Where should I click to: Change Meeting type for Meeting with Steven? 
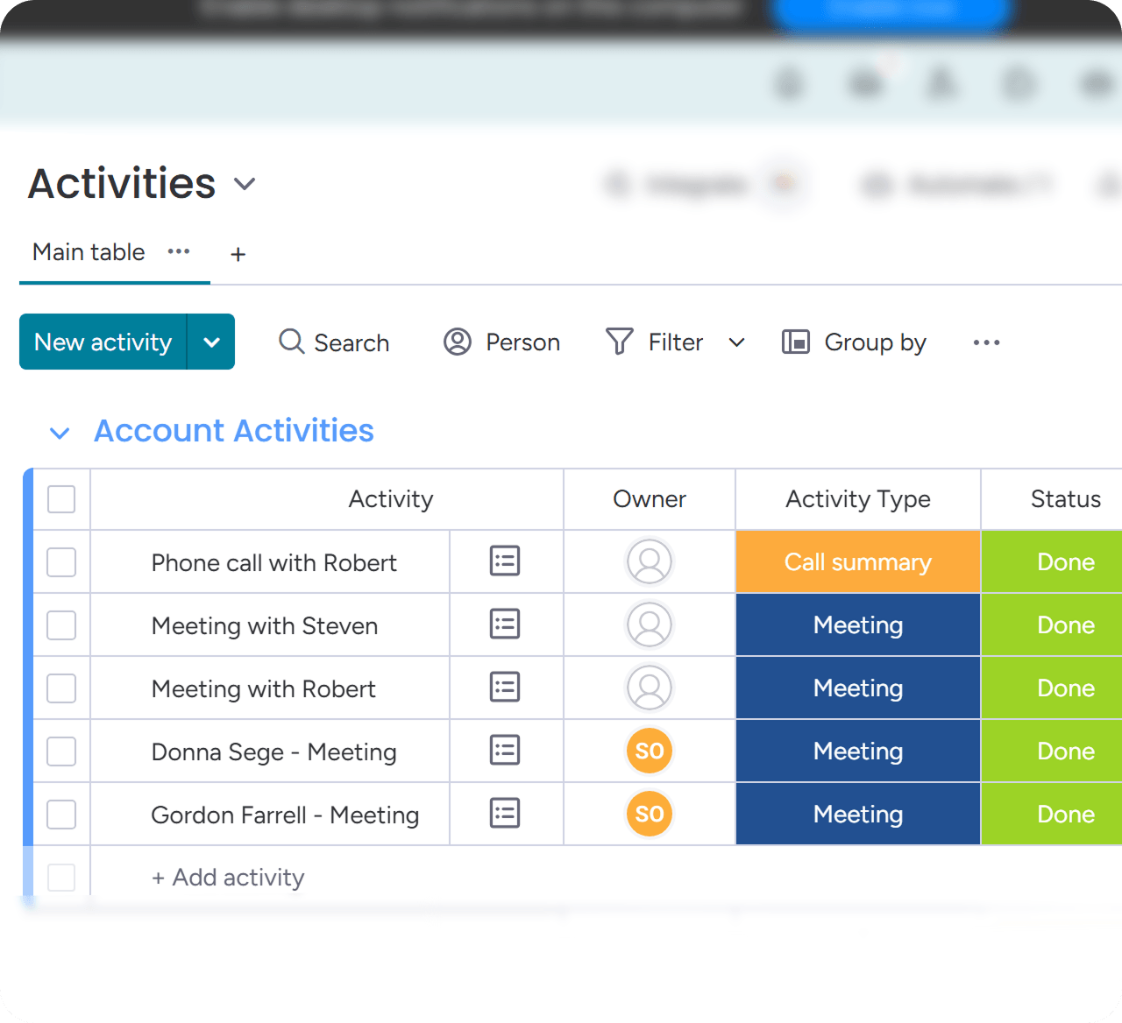(x=858, y=624)
